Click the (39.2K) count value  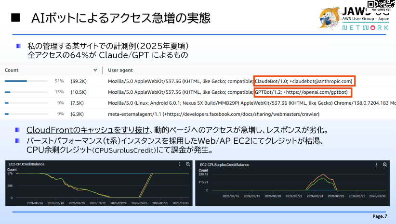(79, 81)
